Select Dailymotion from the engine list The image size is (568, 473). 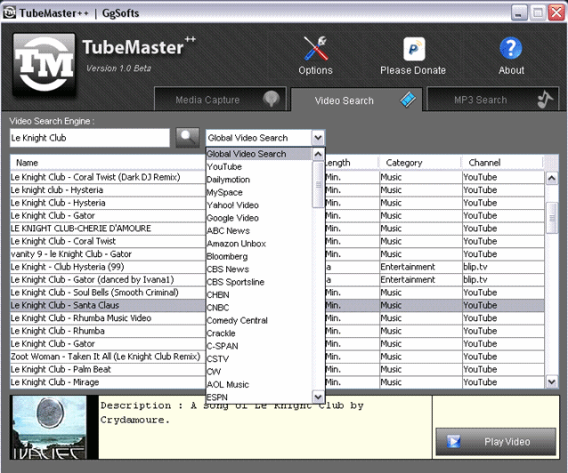tap(259, 180)
